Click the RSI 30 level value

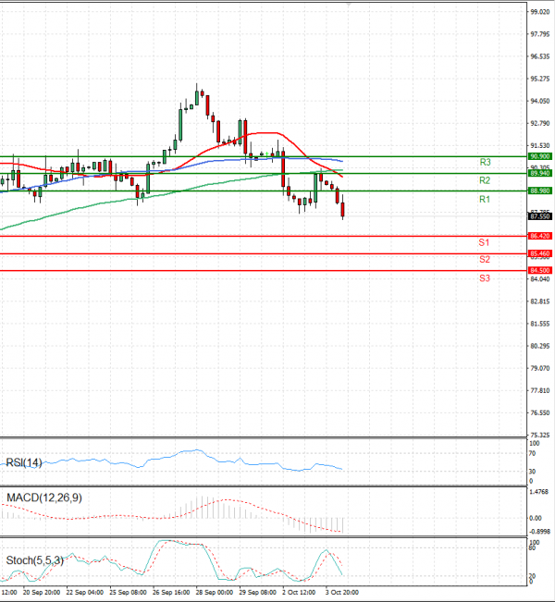click(532, 472)
